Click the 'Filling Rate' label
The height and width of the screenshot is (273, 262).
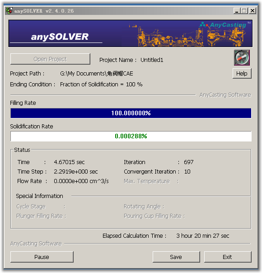pos(23,103)
